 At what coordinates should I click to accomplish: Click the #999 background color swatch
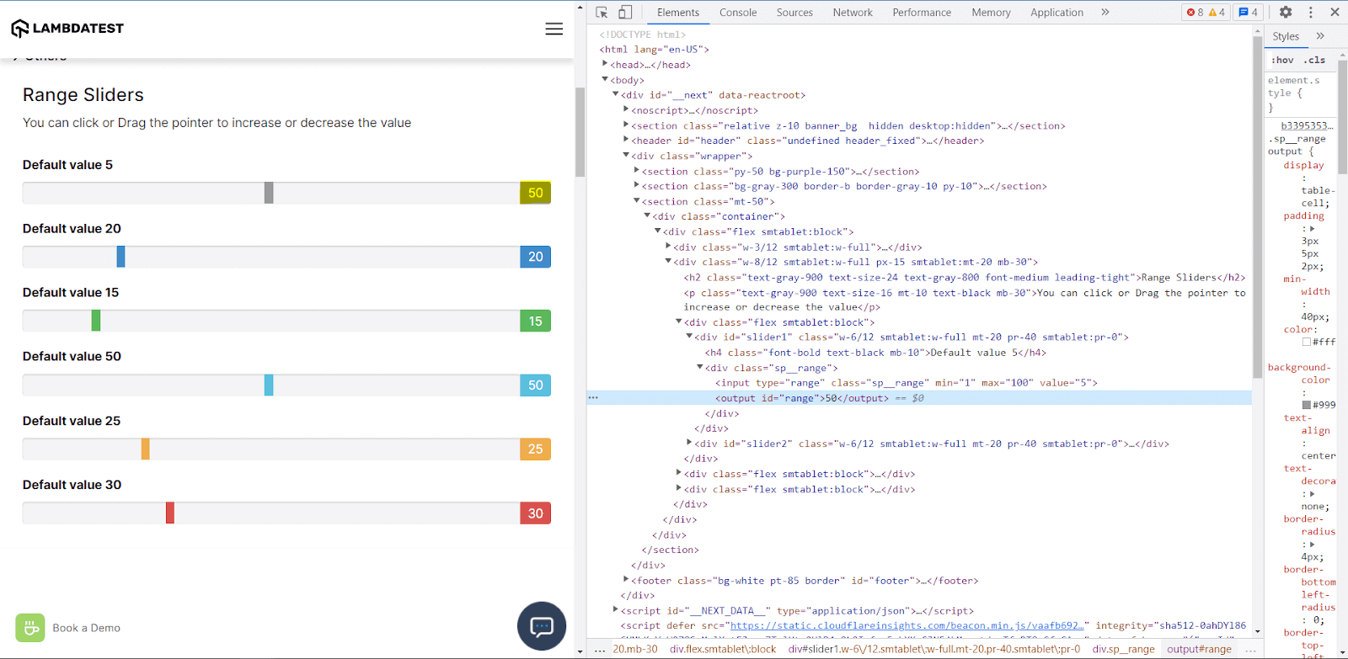(x=1306, y=406)
